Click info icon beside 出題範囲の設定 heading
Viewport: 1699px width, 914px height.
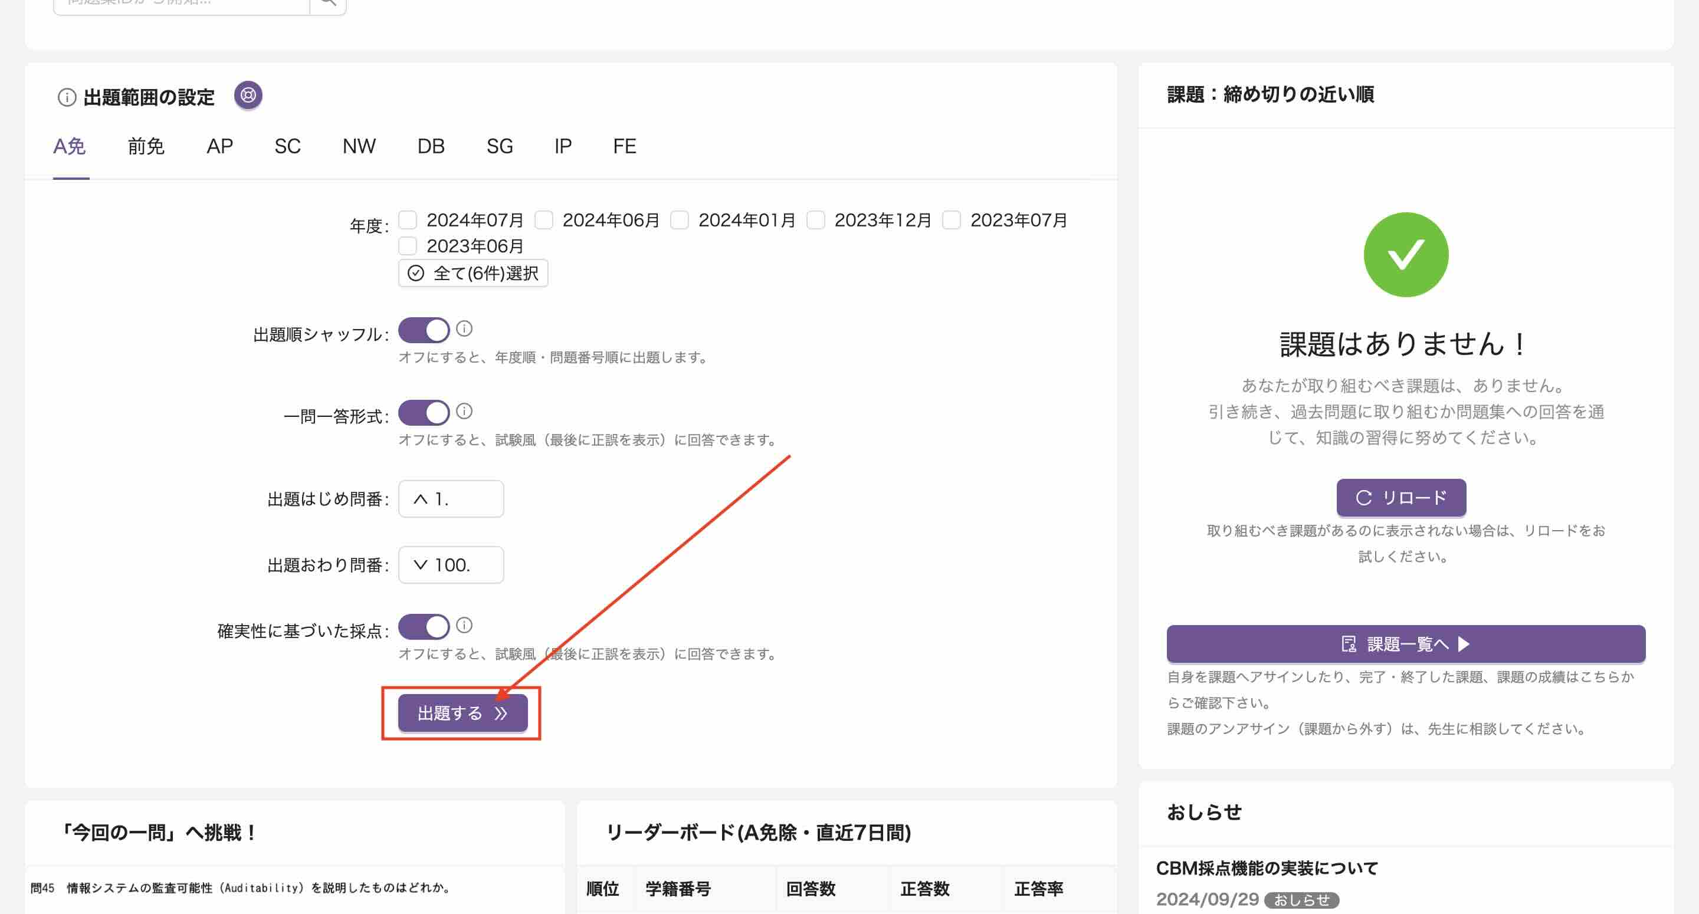[x=67, y=98]
